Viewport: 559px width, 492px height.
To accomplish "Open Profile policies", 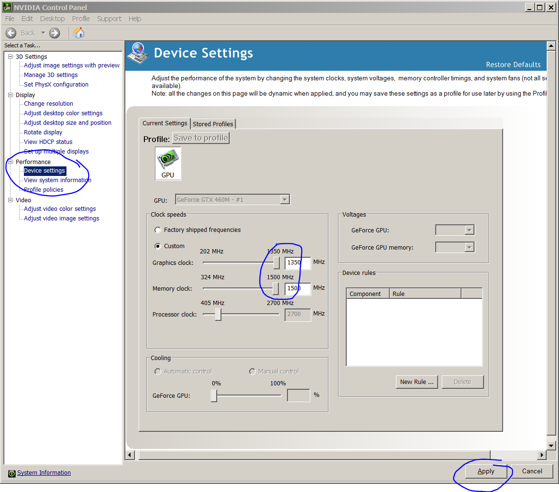I will [44, 190].
